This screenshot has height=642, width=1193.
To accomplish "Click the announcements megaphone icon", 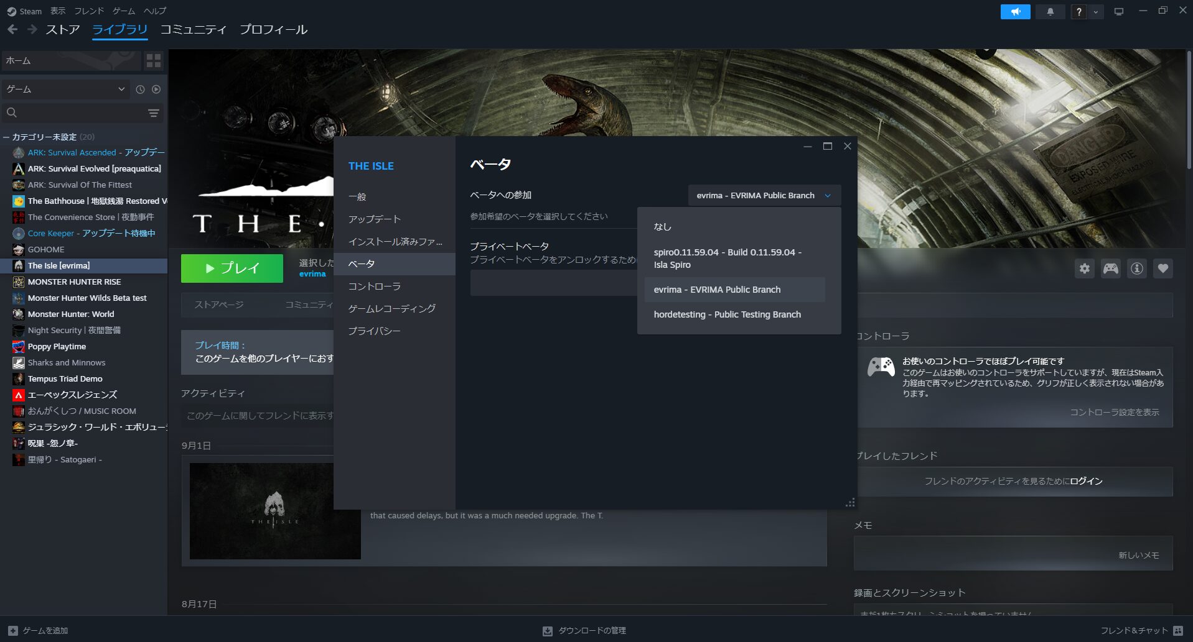I will tap(1015, 12).
